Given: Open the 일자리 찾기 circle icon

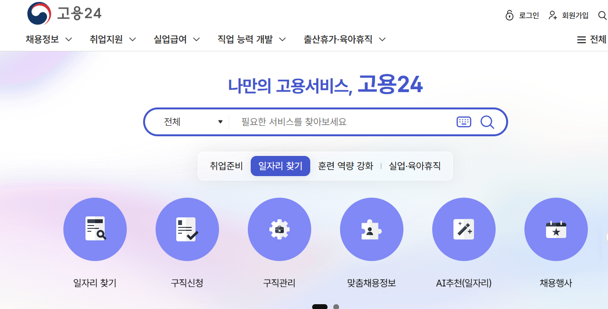Looking at the screenshot, I should 95,229.
